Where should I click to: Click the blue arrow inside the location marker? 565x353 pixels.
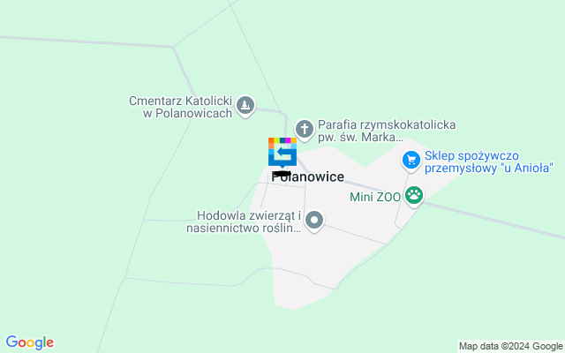284,153
